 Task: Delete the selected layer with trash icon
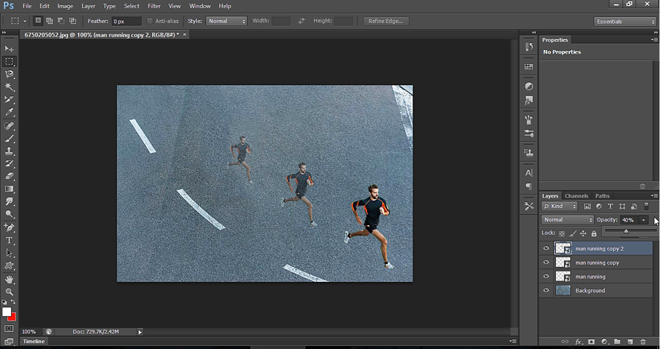643,342
